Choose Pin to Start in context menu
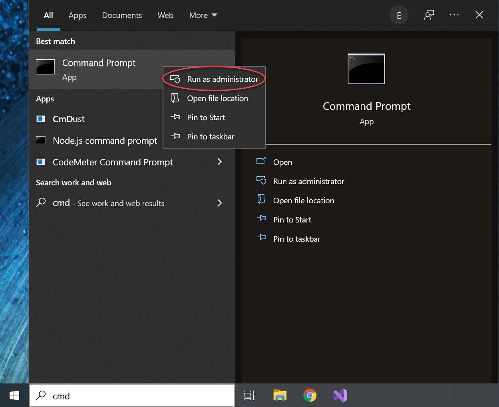The width and height of the screenshot is (499, 407). pos(215,117)
